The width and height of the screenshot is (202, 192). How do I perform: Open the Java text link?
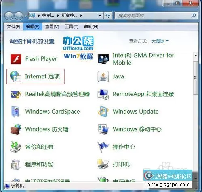click(118, 76)
